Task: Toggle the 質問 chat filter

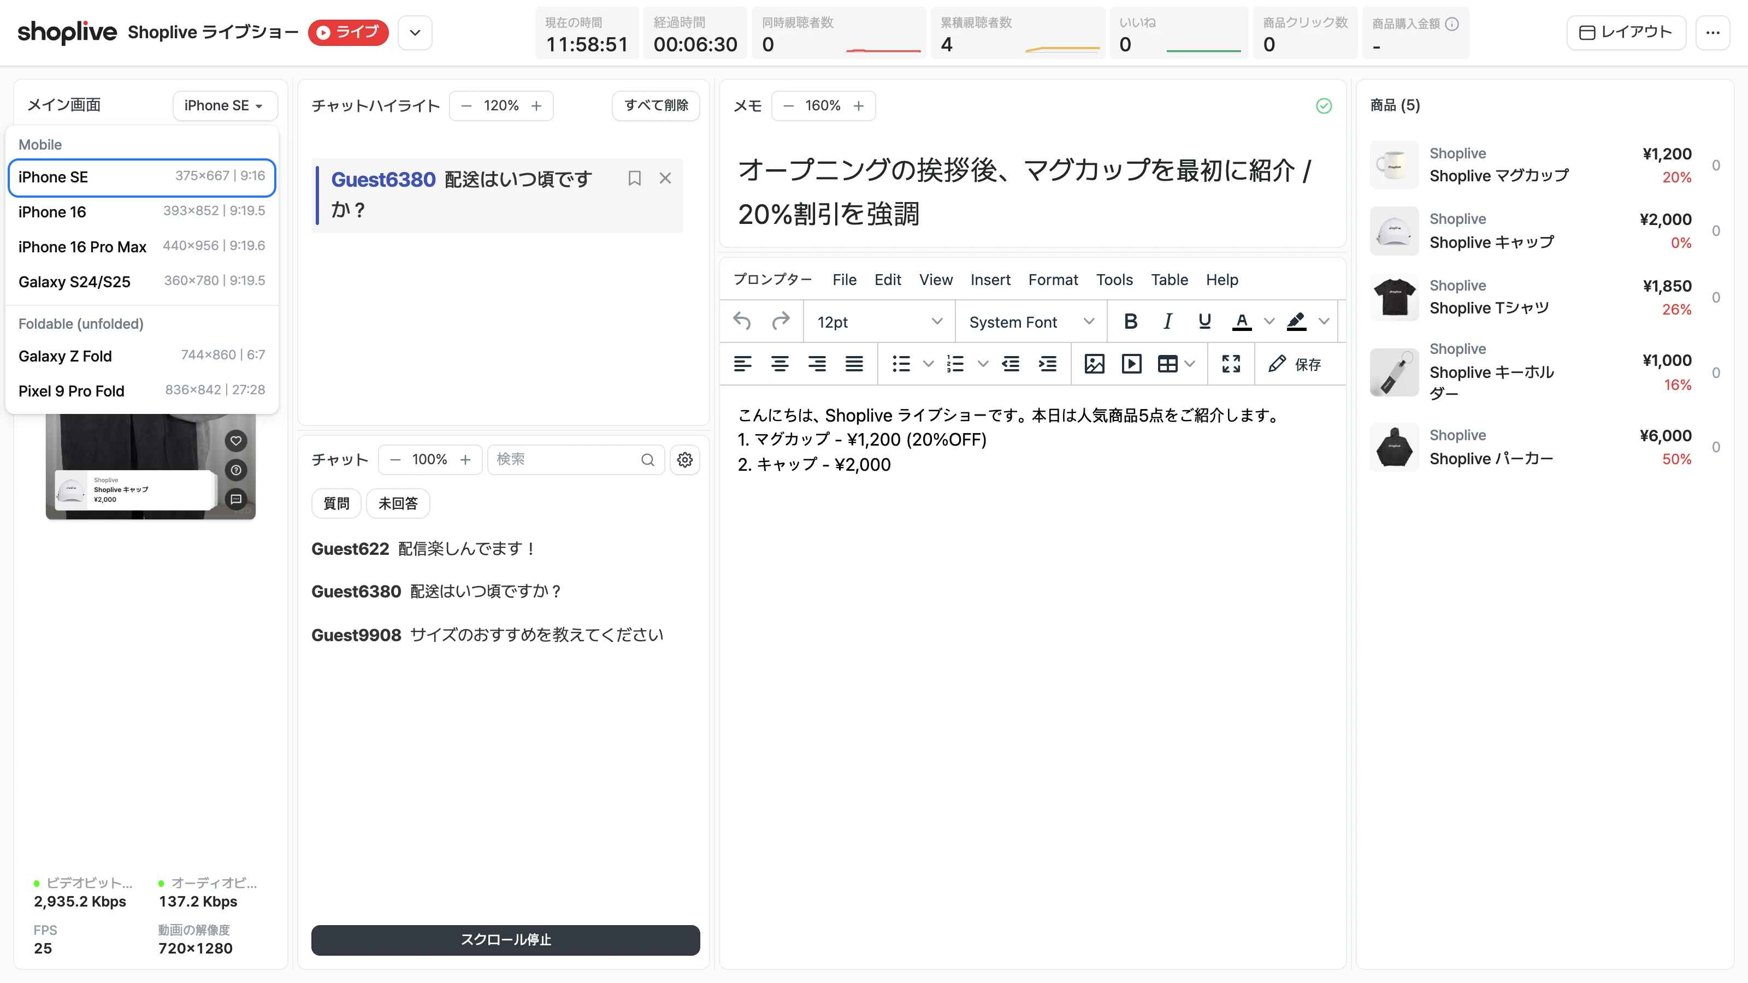Action: (336, 504)
